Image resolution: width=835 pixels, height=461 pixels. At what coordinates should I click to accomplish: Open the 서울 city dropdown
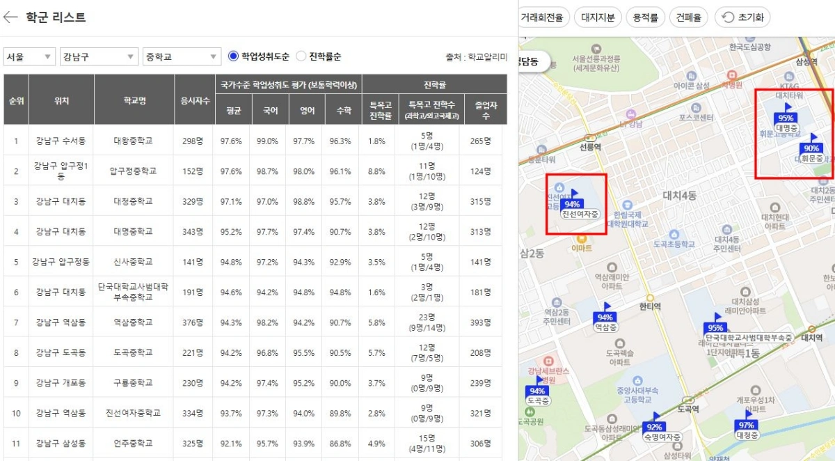click(29, 57)
